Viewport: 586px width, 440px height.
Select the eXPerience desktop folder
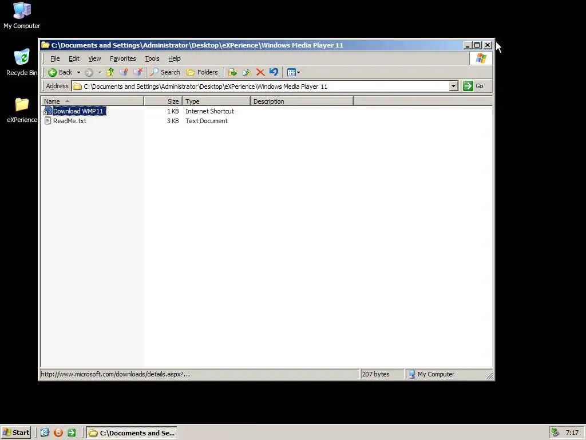pos(22,110)
